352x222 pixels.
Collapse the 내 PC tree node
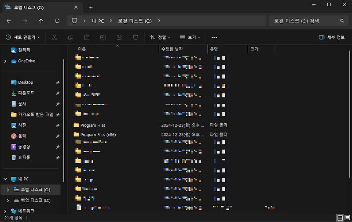5,179
